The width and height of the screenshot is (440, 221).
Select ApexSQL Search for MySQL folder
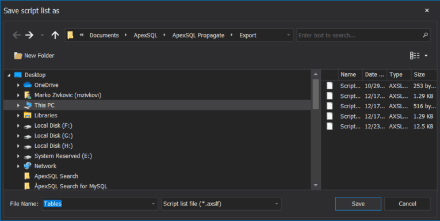coord(71,186)
